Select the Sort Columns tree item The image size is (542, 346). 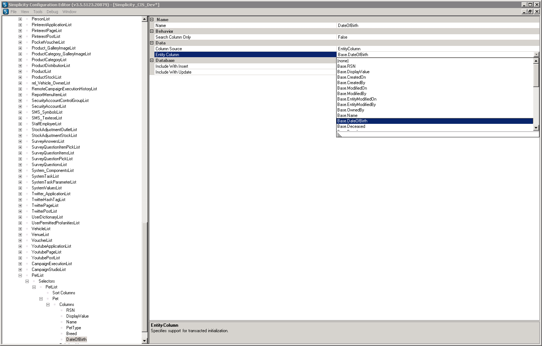(64, 293)
